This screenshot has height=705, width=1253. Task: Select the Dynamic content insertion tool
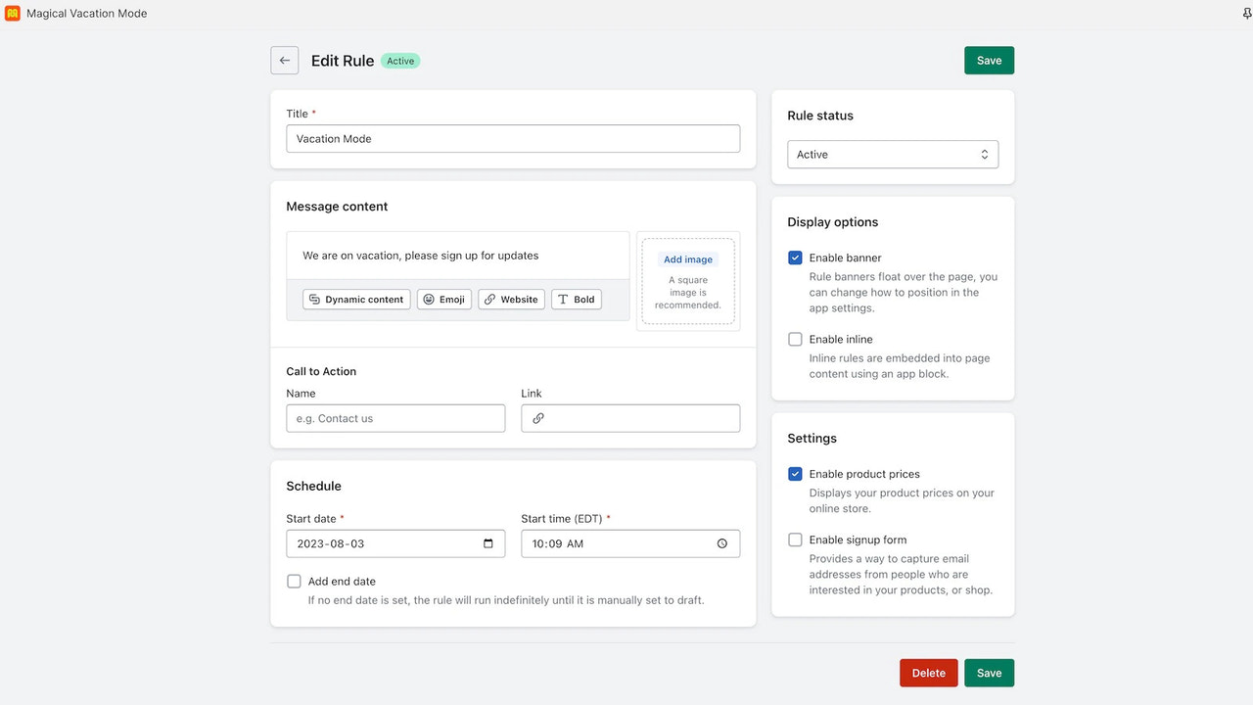point(355,299)
